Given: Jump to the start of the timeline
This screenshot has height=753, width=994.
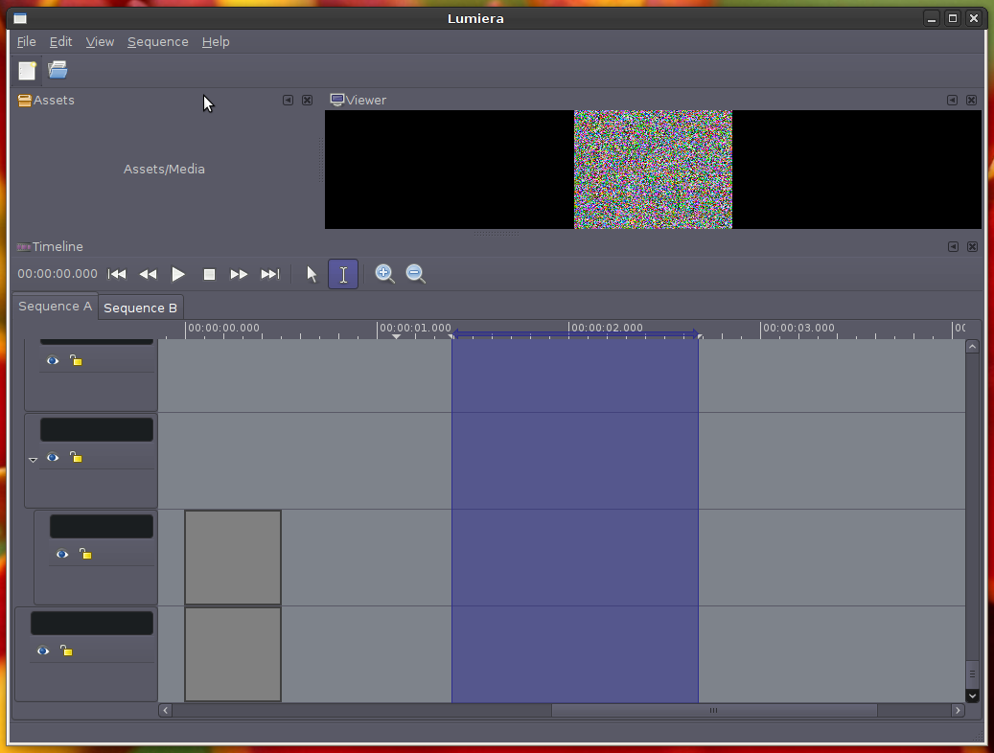Looking at the screenshot, I should [117, 274].
